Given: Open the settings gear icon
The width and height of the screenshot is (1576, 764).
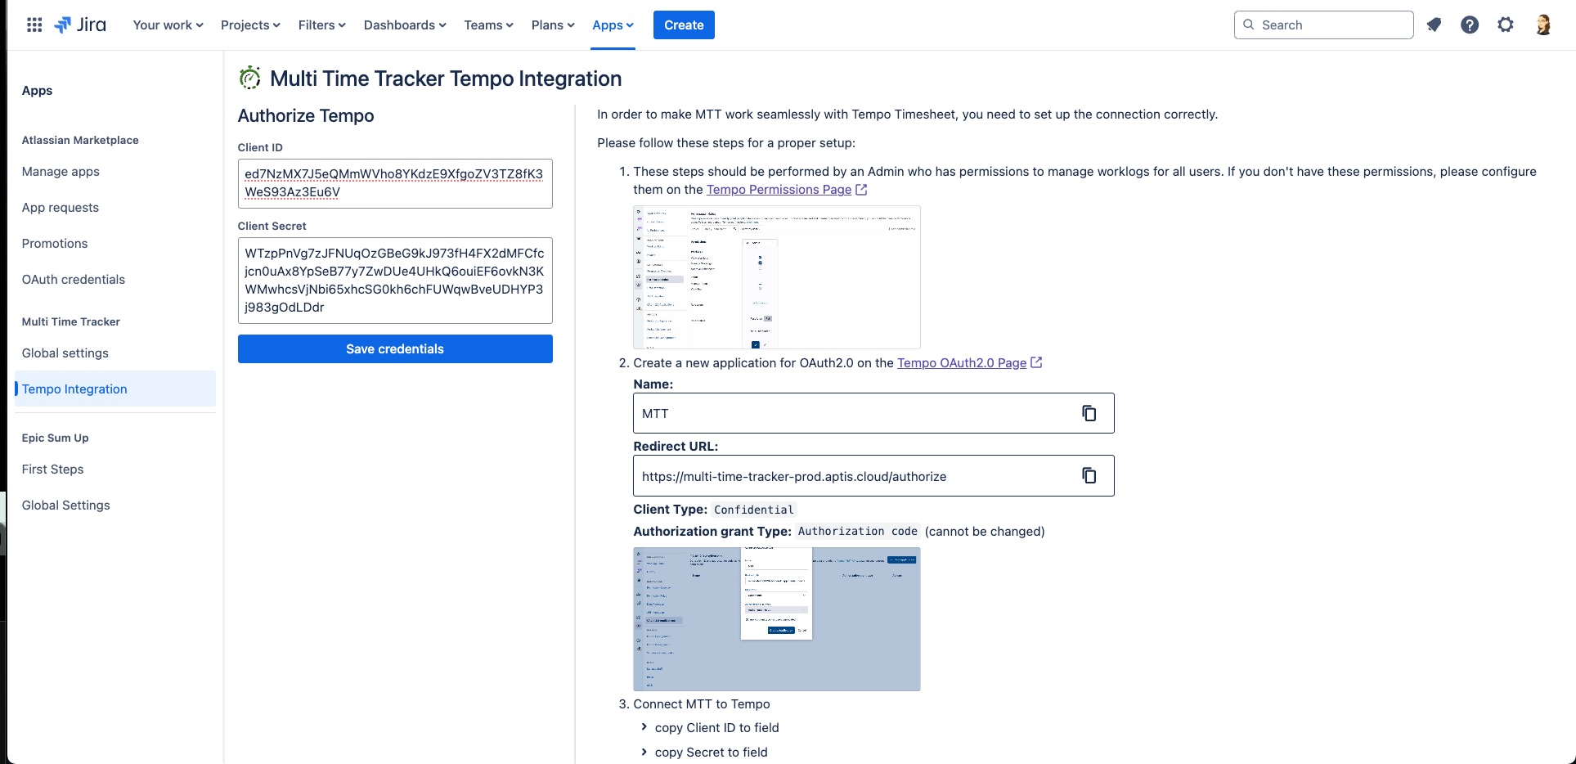Looking at the screenshot, I should 1506,25.
